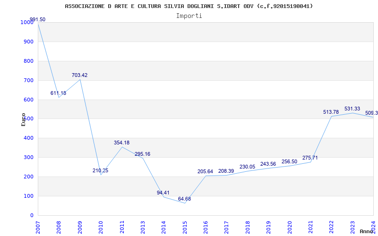Click the 210.25 data label
The image size is (378, 236).
pyautogui.click(x=101, y=170)
